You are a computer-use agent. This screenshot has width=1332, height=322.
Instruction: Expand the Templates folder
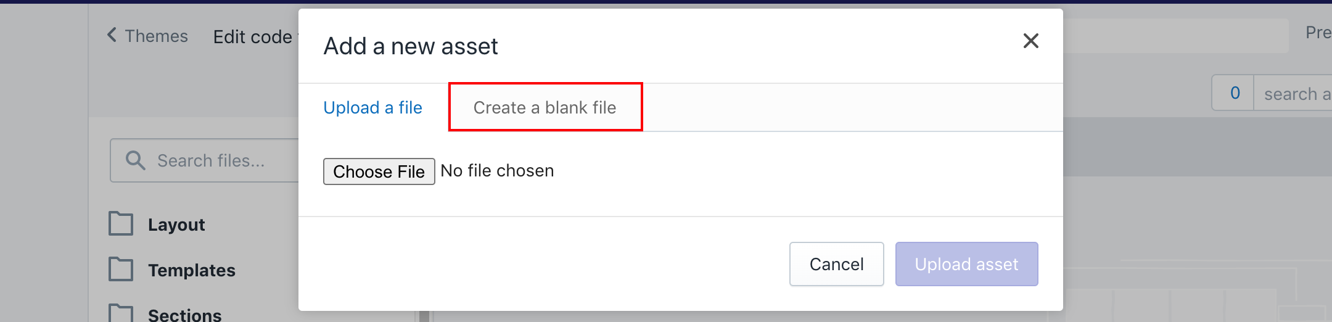[192, 270]
